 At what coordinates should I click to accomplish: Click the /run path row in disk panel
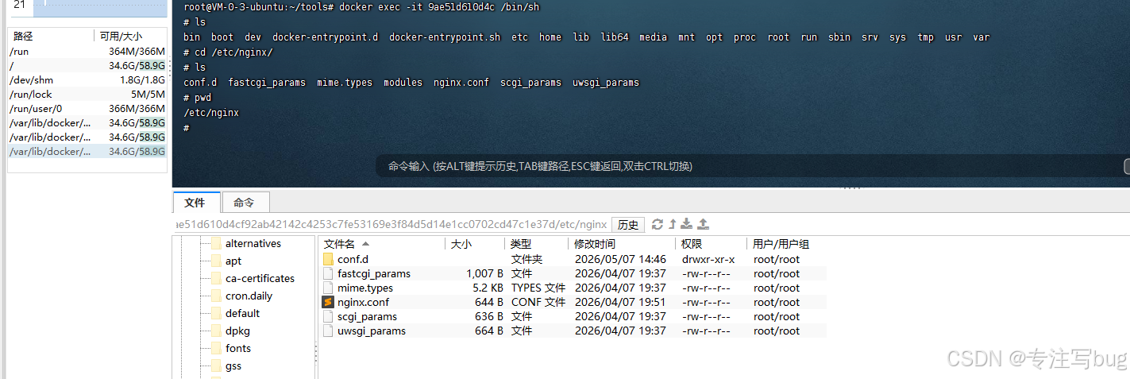87,52
